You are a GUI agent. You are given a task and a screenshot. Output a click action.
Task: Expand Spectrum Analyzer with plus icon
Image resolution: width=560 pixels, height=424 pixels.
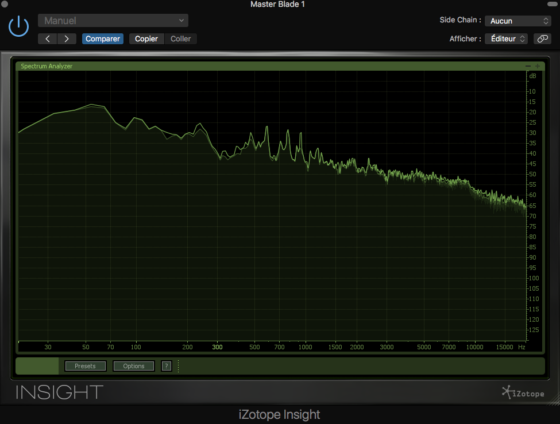point(538,66)
